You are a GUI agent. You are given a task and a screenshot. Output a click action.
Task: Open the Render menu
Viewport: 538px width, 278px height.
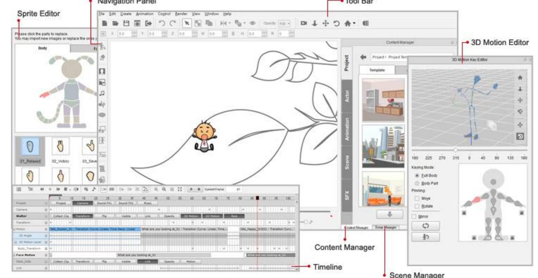point(181,14)
